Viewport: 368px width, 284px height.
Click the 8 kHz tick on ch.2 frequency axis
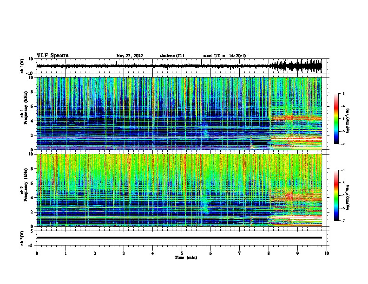[32, 169]
